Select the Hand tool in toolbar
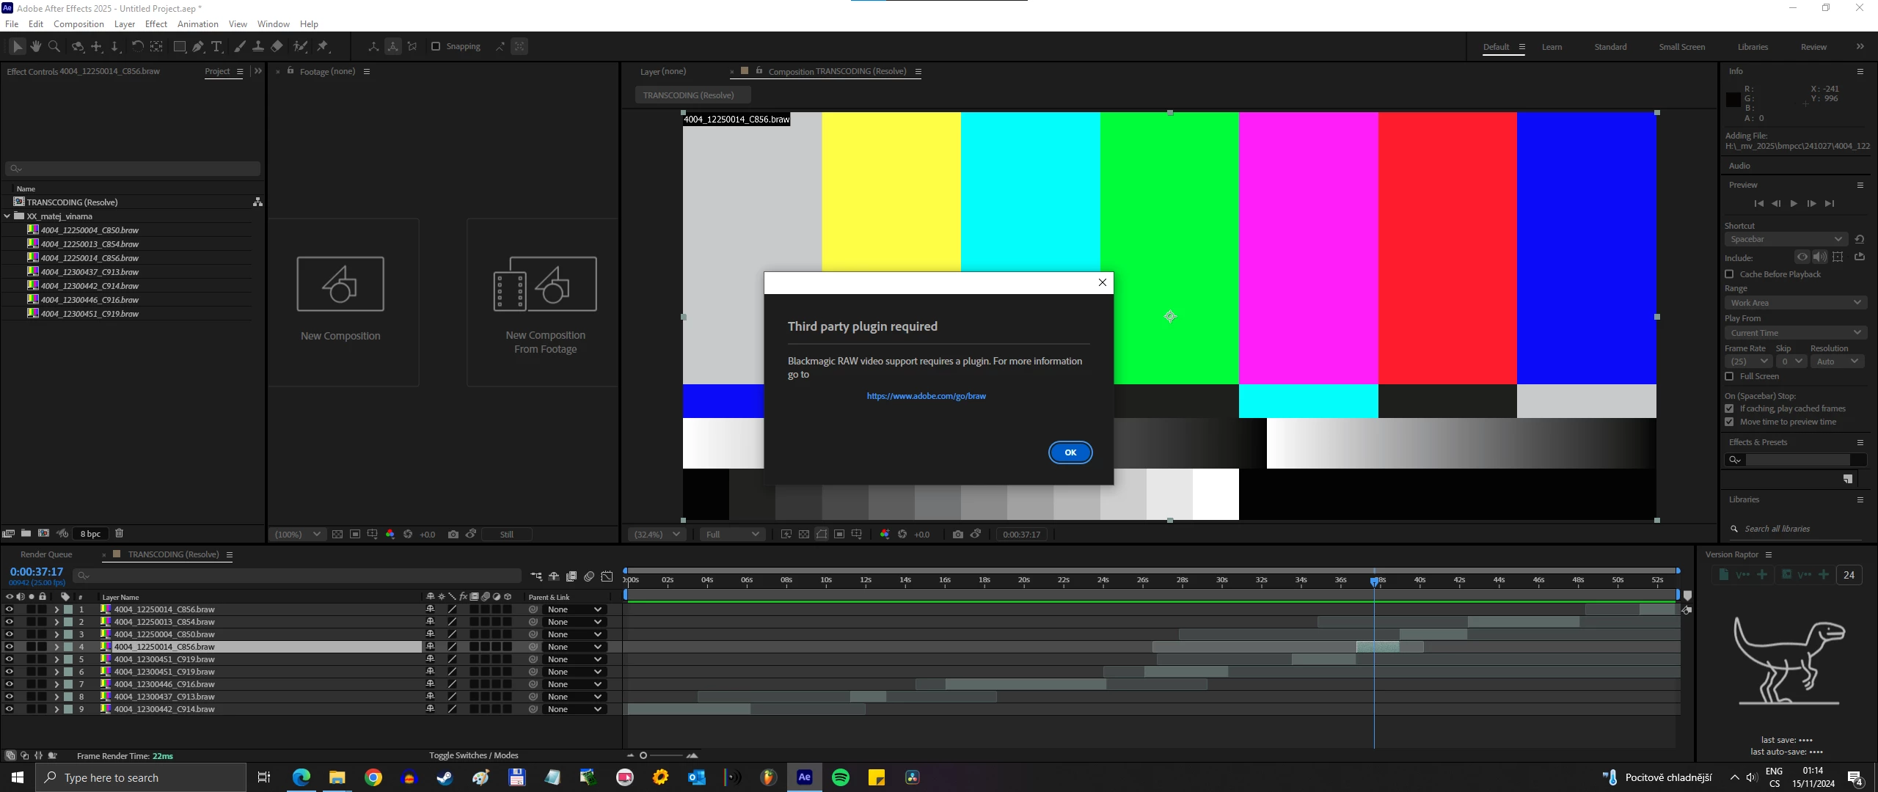Screen dimensions: 1878x792 35,46
